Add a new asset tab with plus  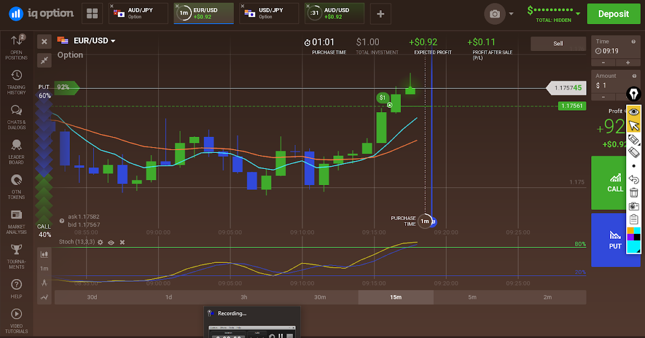click(x=381, y=13)
